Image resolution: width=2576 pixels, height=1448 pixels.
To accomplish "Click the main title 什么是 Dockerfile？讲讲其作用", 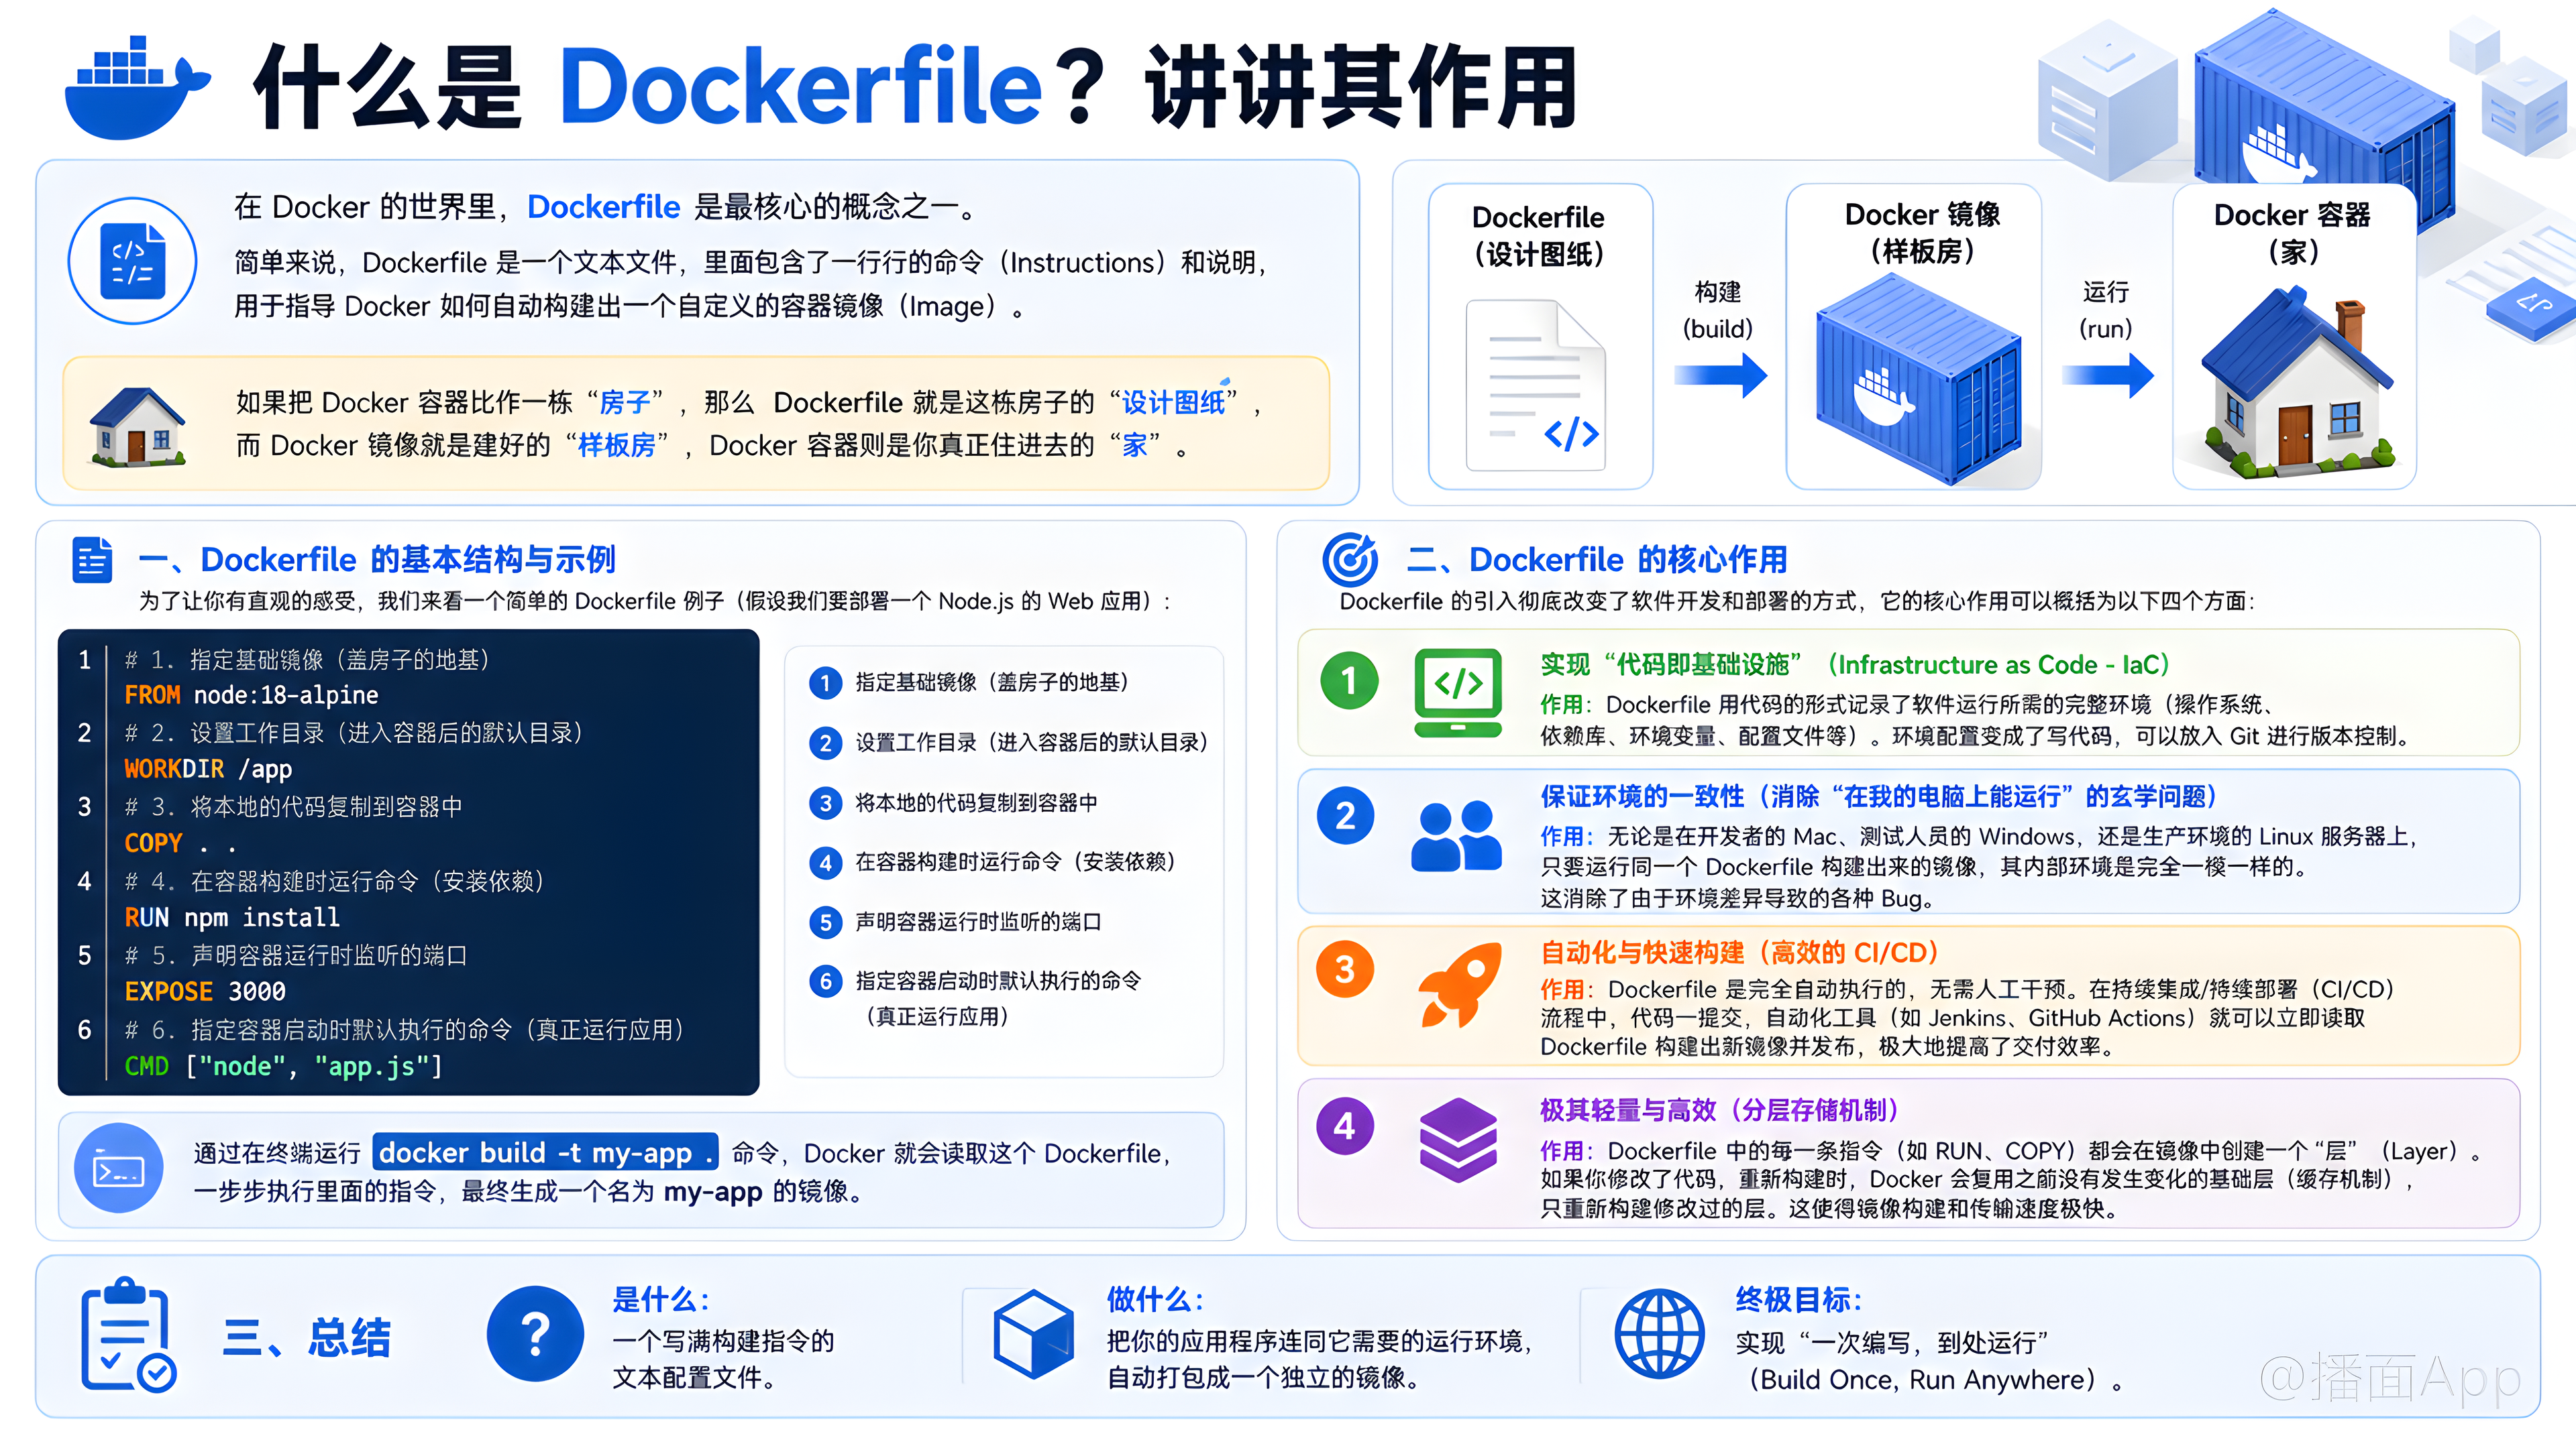I will coord(916,88).
